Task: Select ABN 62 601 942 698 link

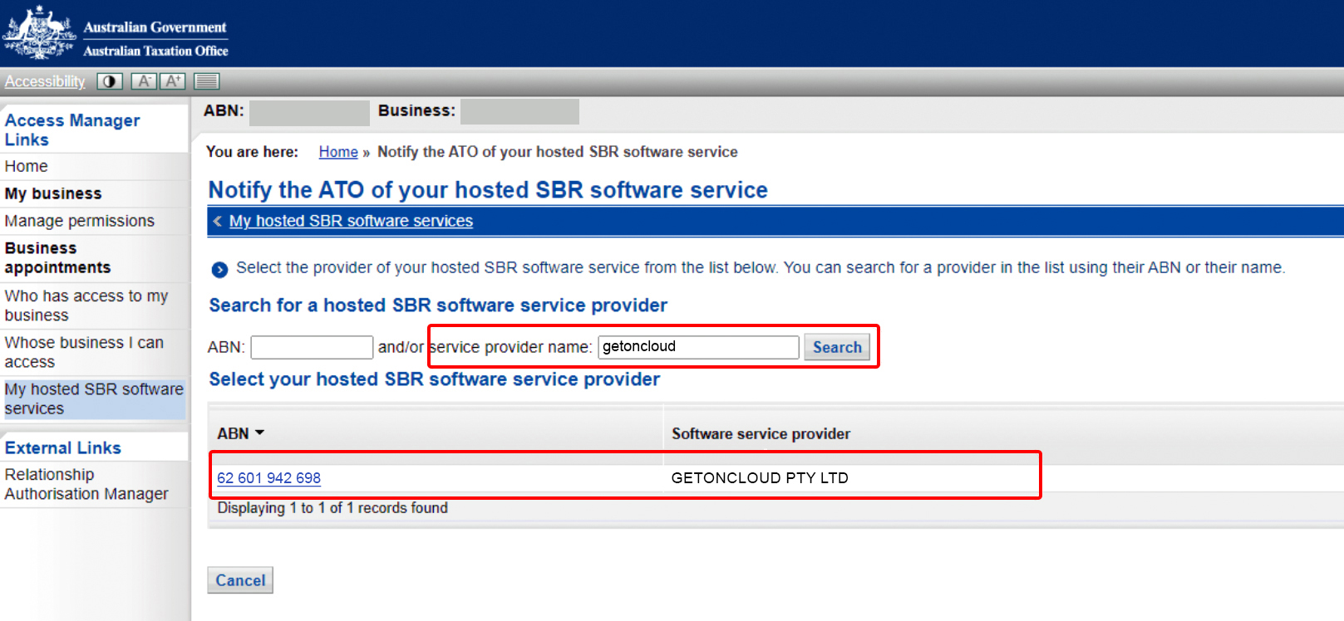Action: 268,478
